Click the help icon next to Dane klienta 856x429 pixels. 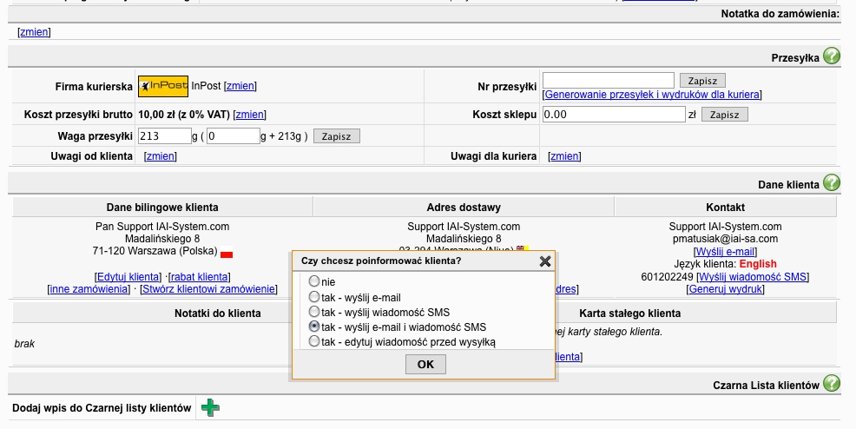point(831,183)
